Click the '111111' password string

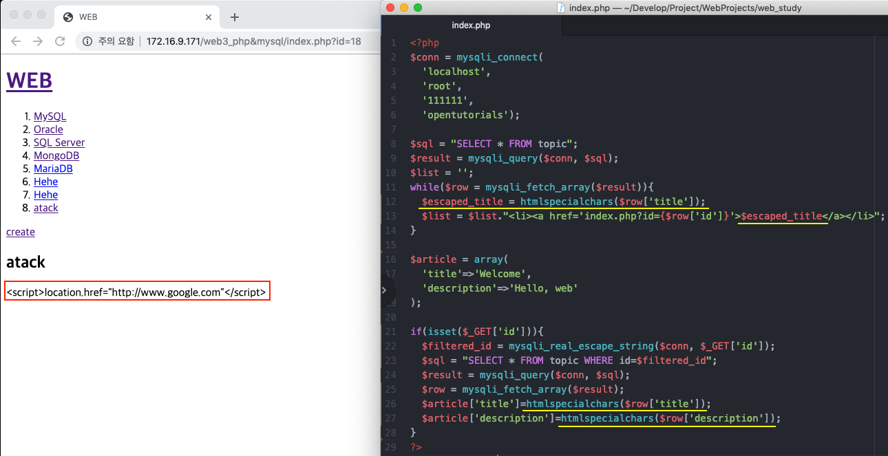pyautogui.click(x=445, y=100)
